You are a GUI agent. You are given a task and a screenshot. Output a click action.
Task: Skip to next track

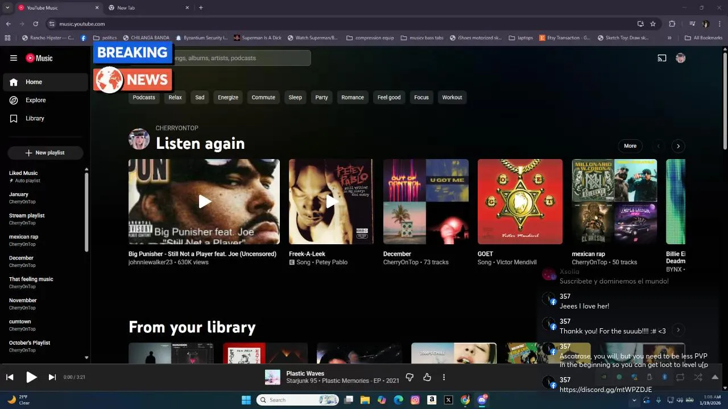click(x=52, y=377)
